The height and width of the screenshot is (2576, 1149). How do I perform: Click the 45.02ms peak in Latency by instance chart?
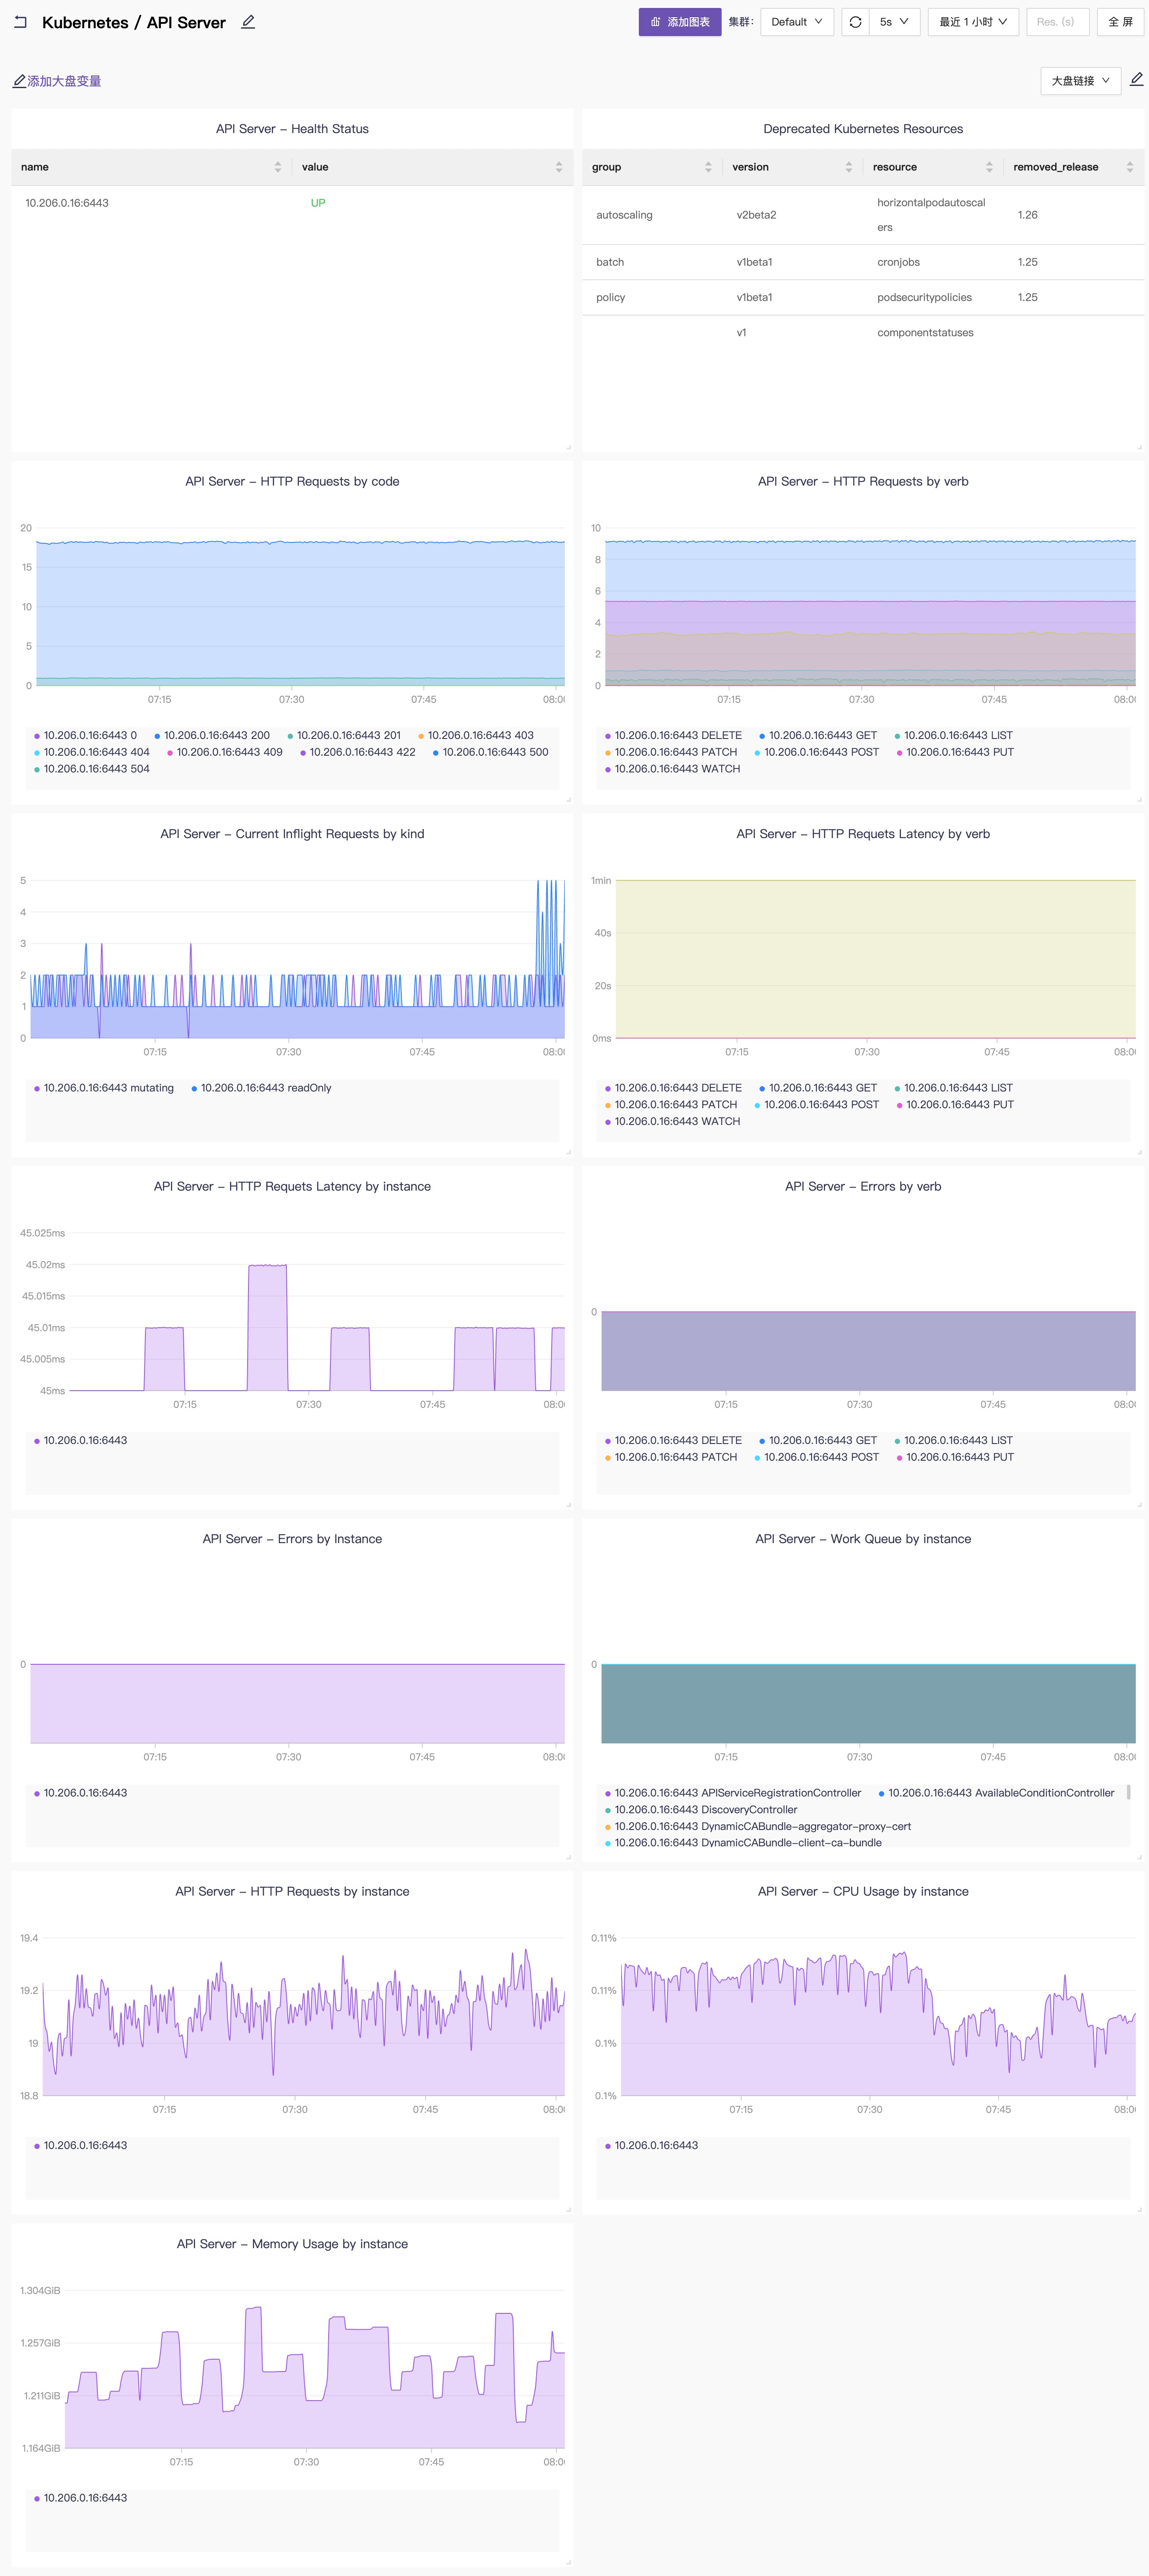pyautogui.click(x=267, y=1266)
